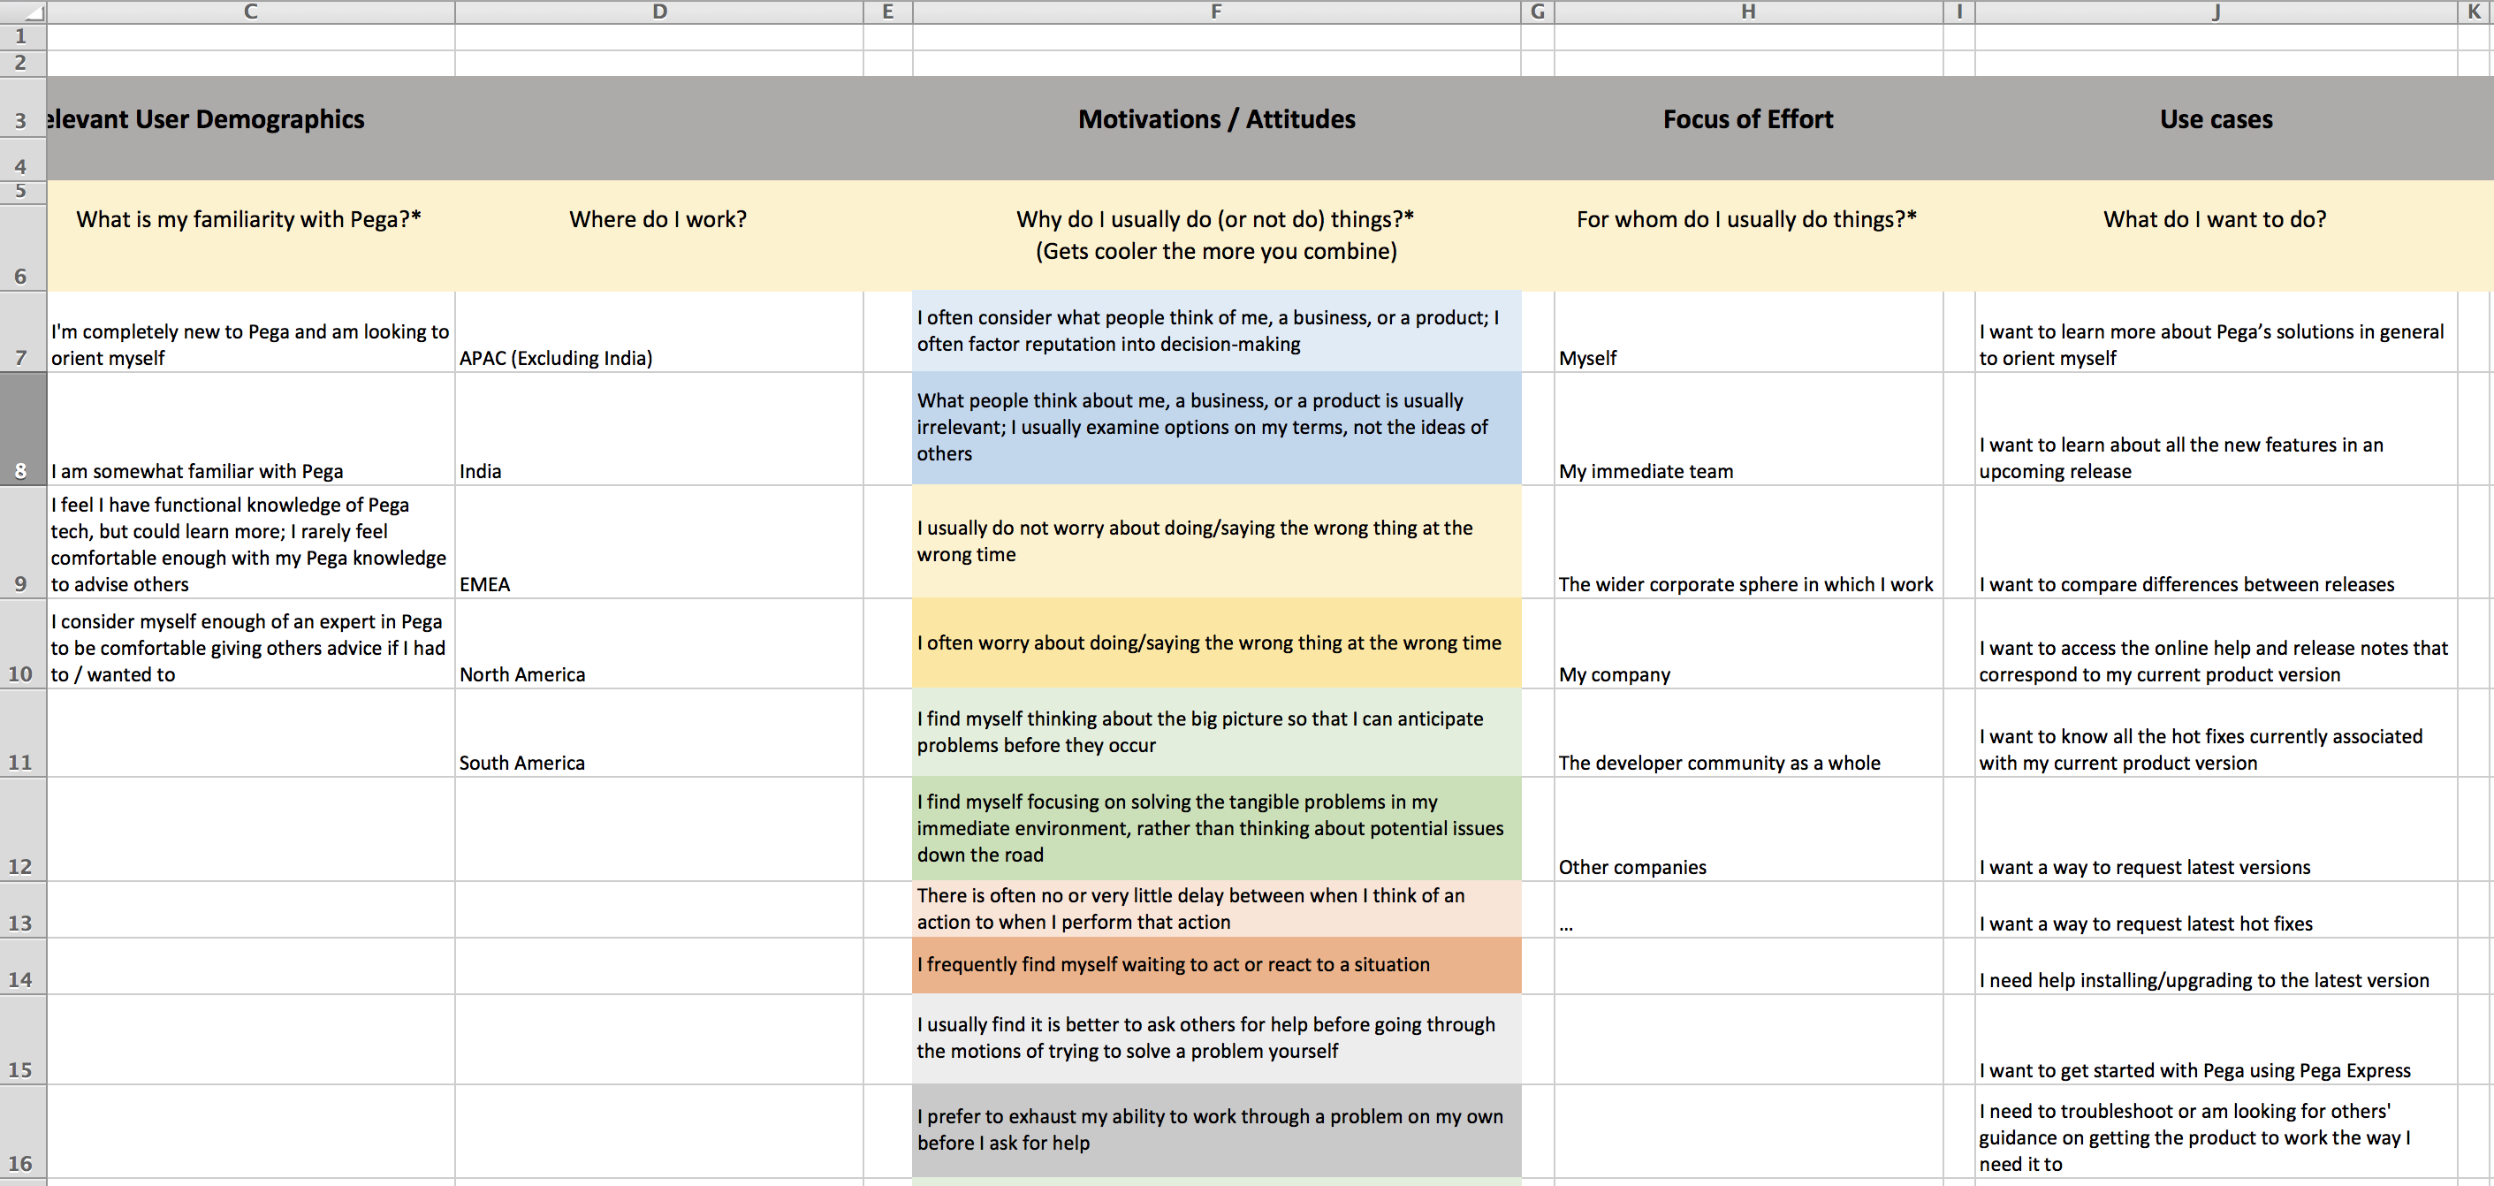Select row 16 header
This screenshot has height=1186, width=2494.
coord(23,1131)
